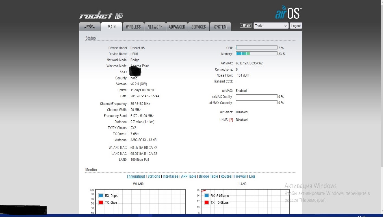
Task: Click the airMAX status Enabled
Action: pyautogui.click(x=241, y=91)
